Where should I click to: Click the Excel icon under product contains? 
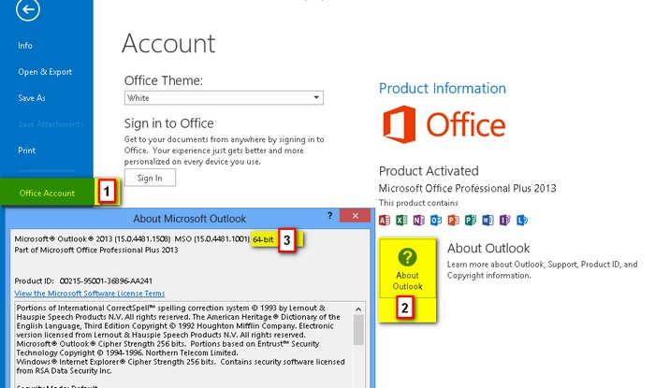click(x=401, y=220)
